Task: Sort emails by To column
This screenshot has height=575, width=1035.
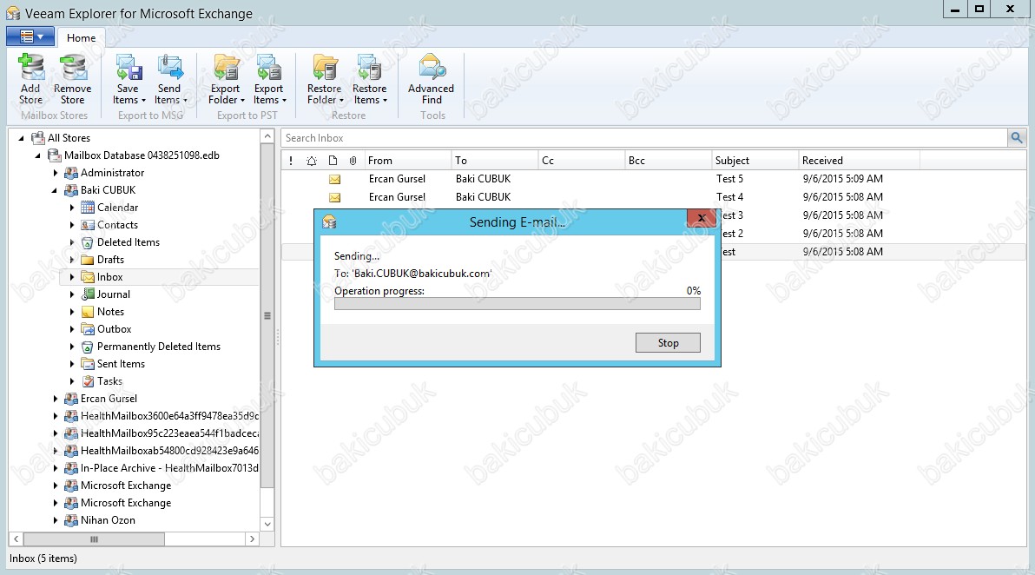Action: pyautogui.click(x=494, y=161)
